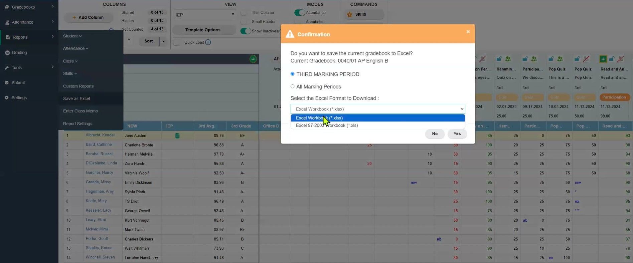Image resolution: width=633 pixels, height=263 pixels.
Task: Open Custom Reports menu entry
Action: point(78,86)
